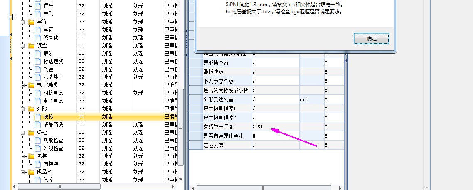
Task: Click the tree panel scroll down arrow
Action: (x=181, y=180)
